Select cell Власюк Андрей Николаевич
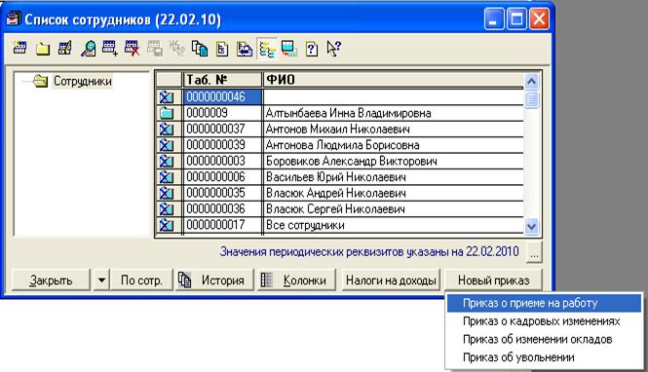 (393, 193)
